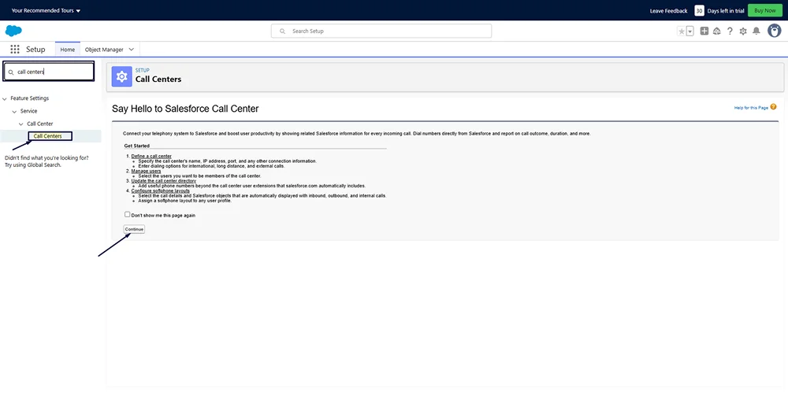Viewport: 788px width, 403px height.
Task: Select Call Centers in the setup tree
Action: click(48, 136)
